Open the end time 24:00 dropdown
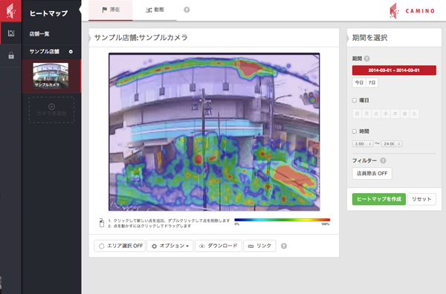The height and width of the screenshot is (294, 446). pos(392,144)
